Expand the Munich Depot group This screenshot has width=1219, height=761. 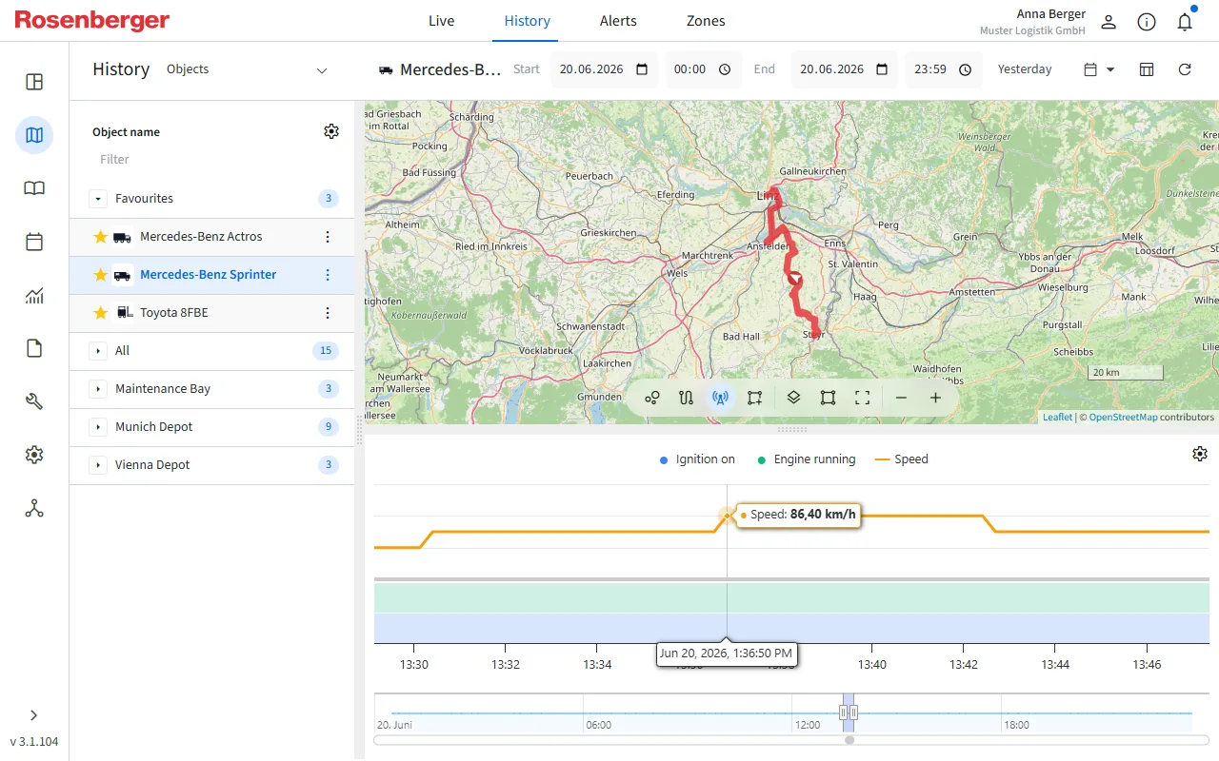coord(97,427)
